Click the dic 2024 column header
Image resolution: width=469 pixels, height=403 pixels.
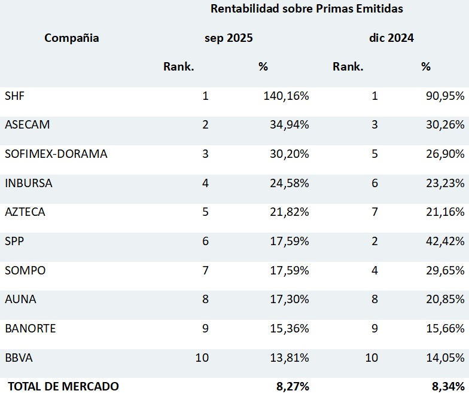(x=392, y=38)
